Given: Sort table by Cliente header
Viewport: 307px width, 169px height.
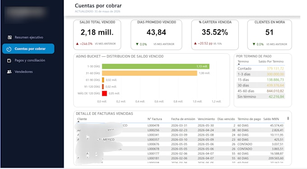Looking at the screenshot, I should pyautogui.click(x=82, y=119).
